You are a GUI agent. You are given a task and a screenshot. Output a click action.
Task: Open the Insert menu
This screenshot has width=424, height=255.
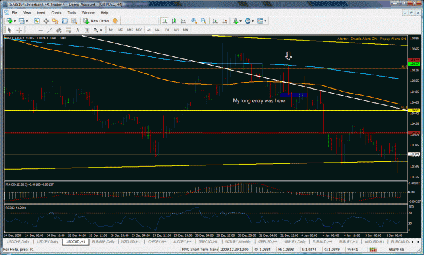click(41, 12)
